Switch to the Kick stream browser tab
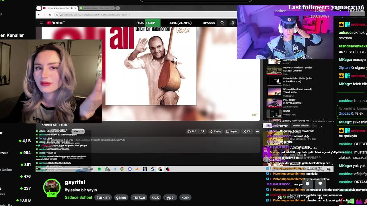Screen dimensions: 367x206 tap(96, 8)
